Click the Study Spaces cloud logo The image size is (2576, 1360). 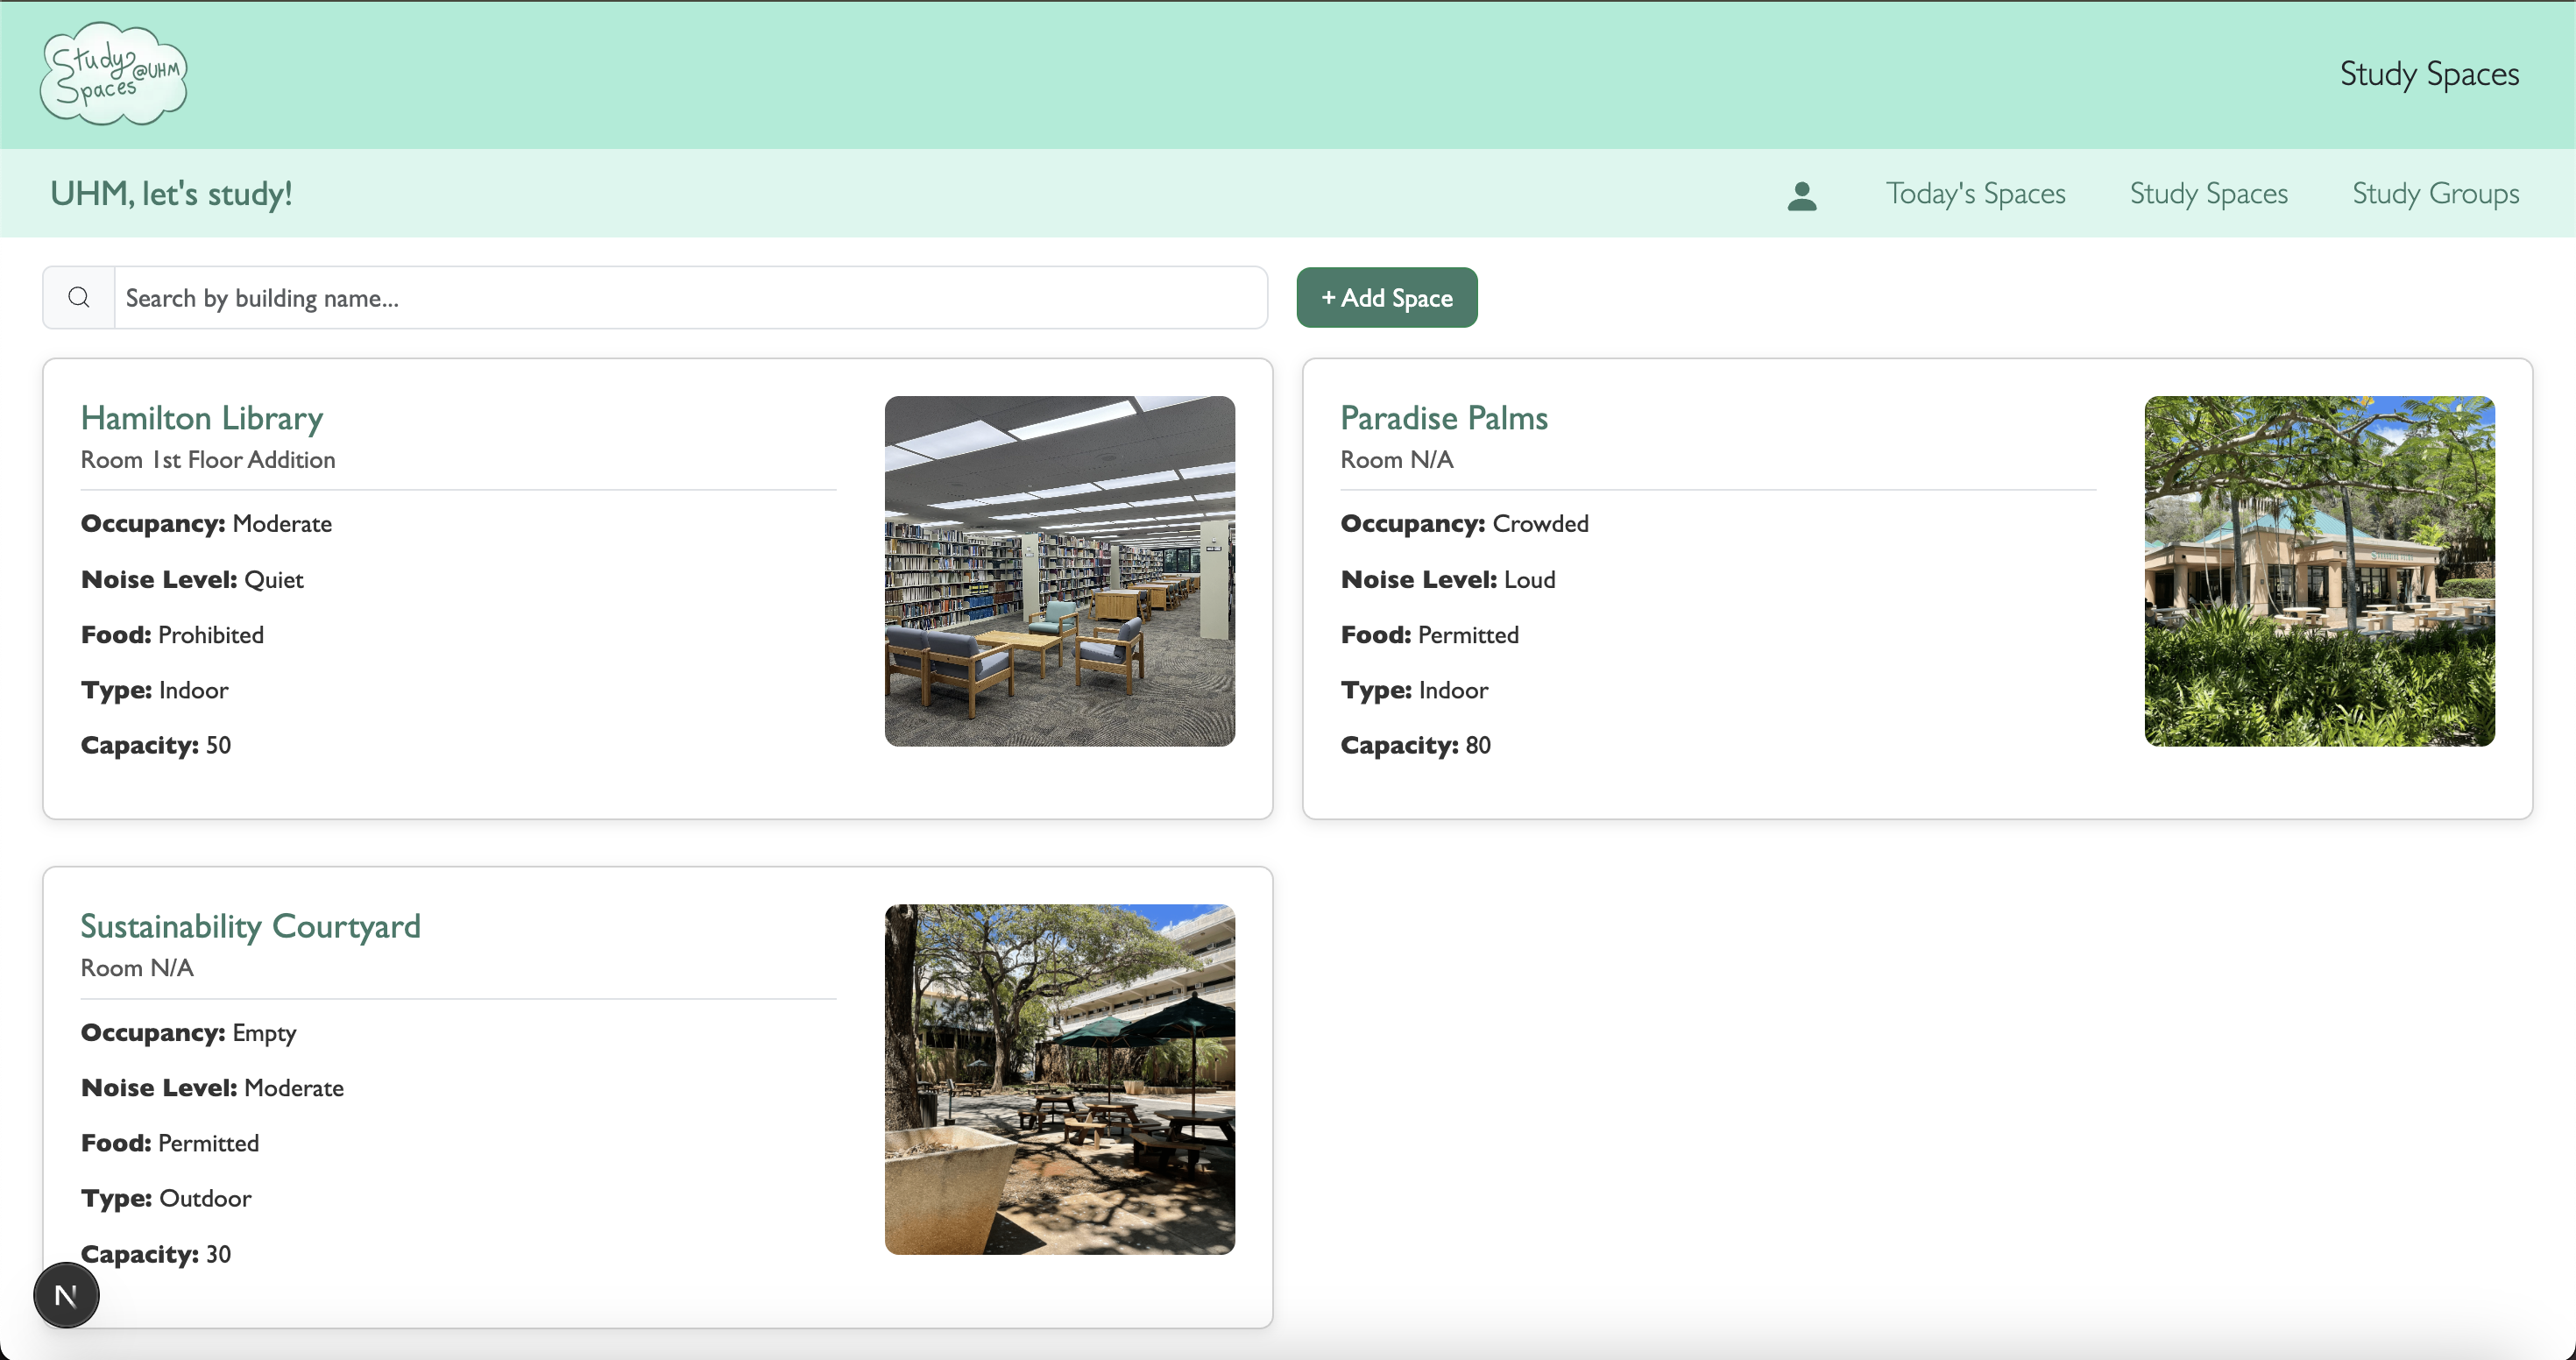pyautogui.click(x=113, y=74)
